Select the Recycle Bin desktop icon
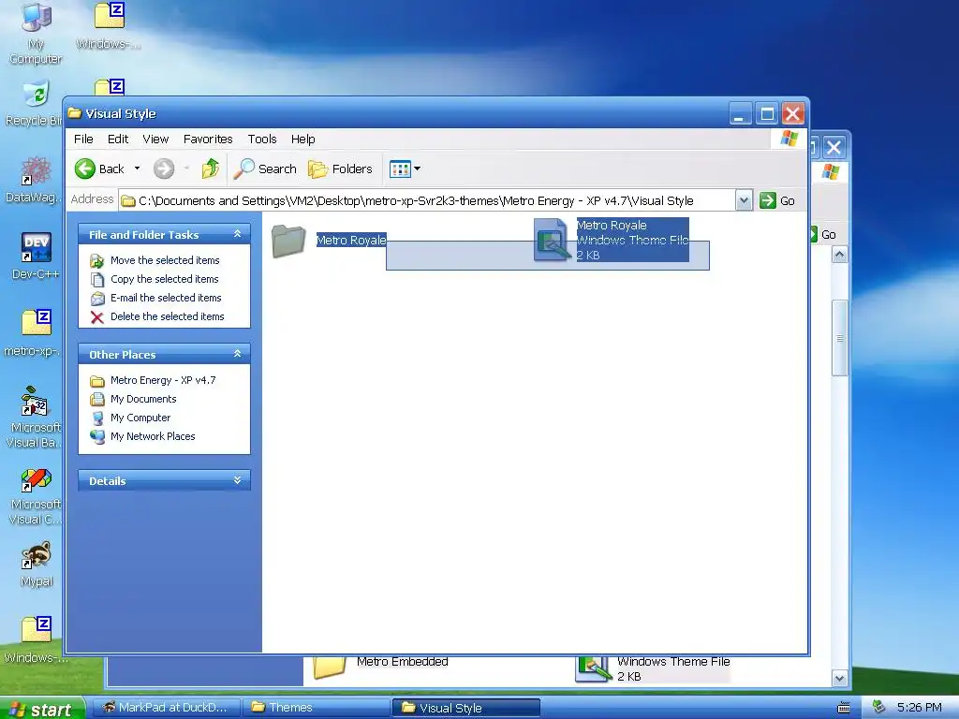Screen dimensions: 959x719 point(35,104)
